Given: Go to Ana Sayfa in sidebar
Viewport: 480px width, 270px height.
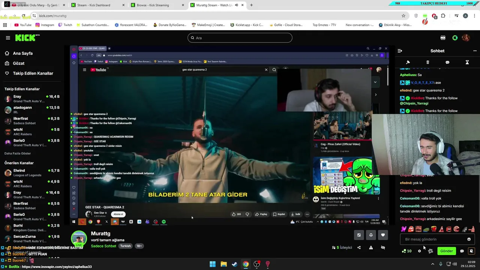Looking at the screenshot, I should 22,53.
